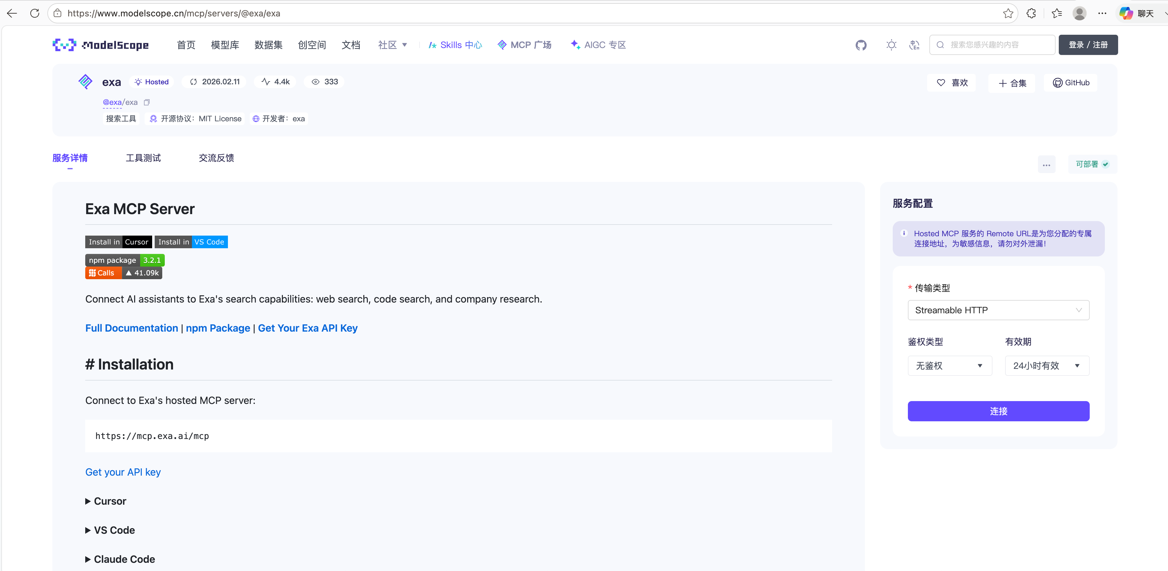Click the 登录 / 注册 login button
Image resolution: width=1168 pixels, height=571 pixels.
[1088, 45]
